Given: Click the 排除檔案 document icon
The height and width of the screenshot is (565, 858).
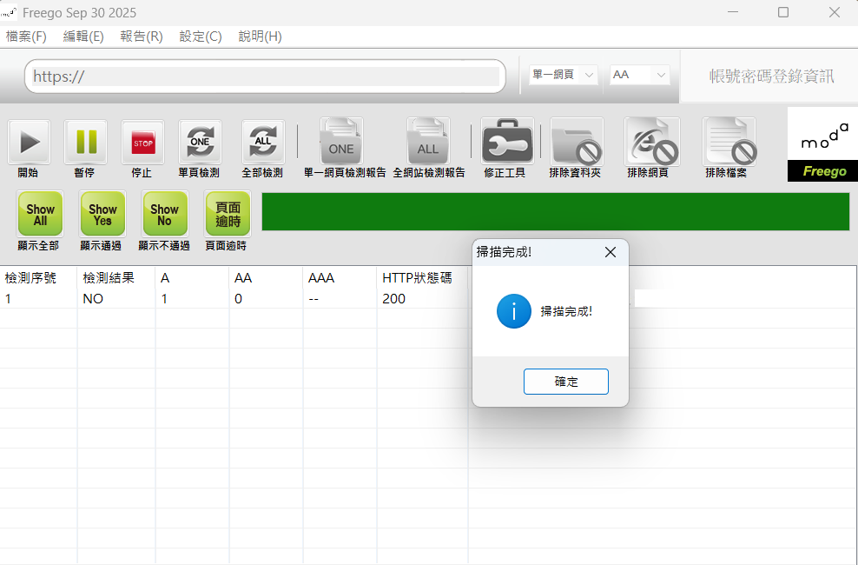Looking at the screenshot, I should 728,143.
